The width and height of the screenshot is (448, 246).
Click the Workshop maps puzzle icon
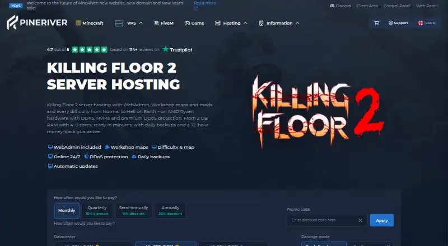click(107, 147)
